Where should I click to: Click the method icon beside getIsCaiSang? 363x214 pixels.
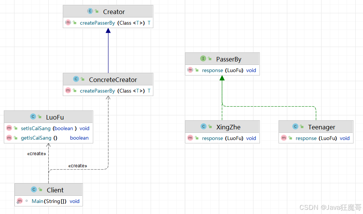[x=9, y=138]
